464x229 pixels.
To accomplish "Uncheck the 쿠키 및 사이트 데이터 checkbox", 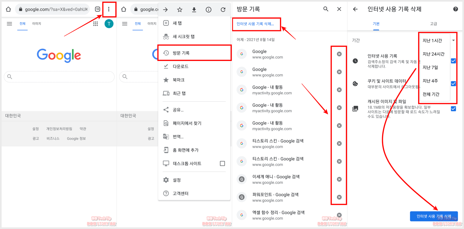I will 453,84.
